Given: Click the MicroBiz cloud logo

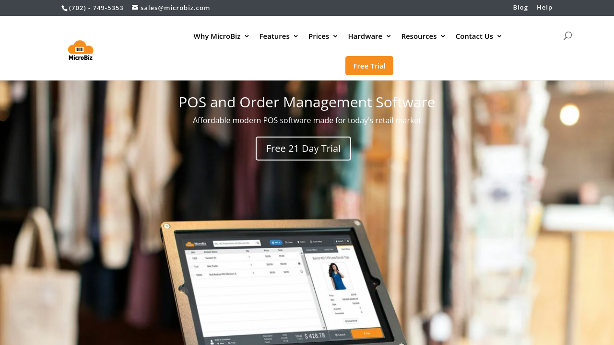Looking at the screenshot, I should pyautogui.click(x=81, y=50).
